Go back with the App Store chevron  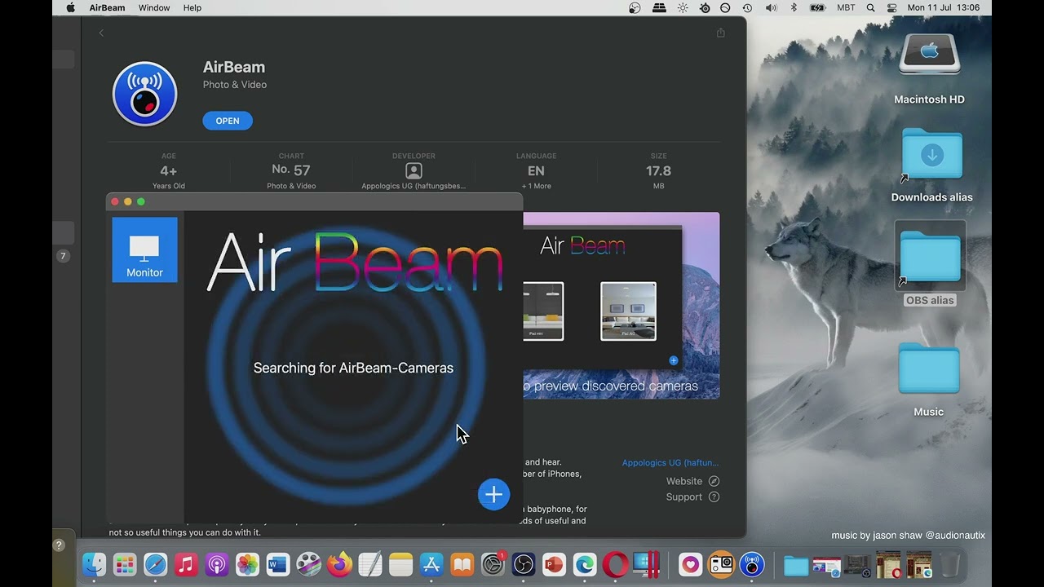[x=101, y=33]
